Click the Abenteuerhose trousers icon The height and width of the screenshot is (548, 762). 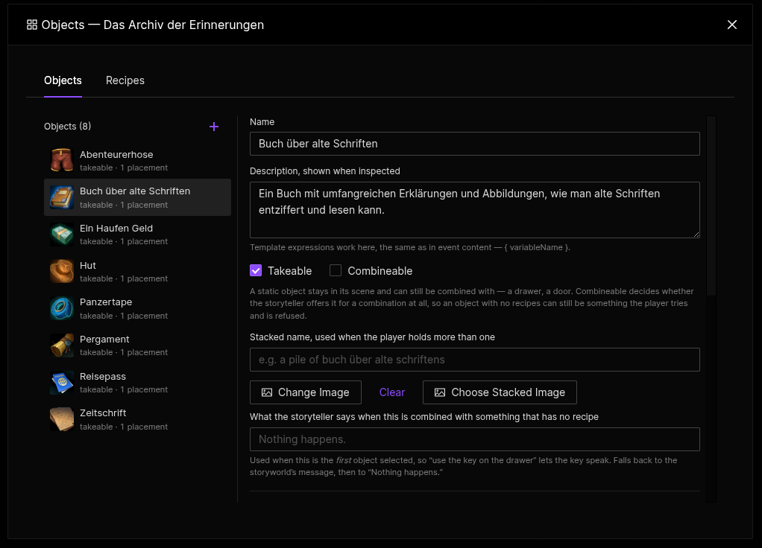click(x=62, y=161)
